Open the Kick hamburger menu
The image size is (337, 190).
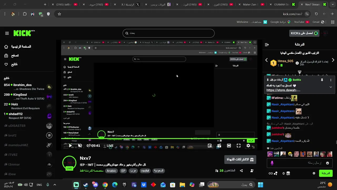point(7,33)
